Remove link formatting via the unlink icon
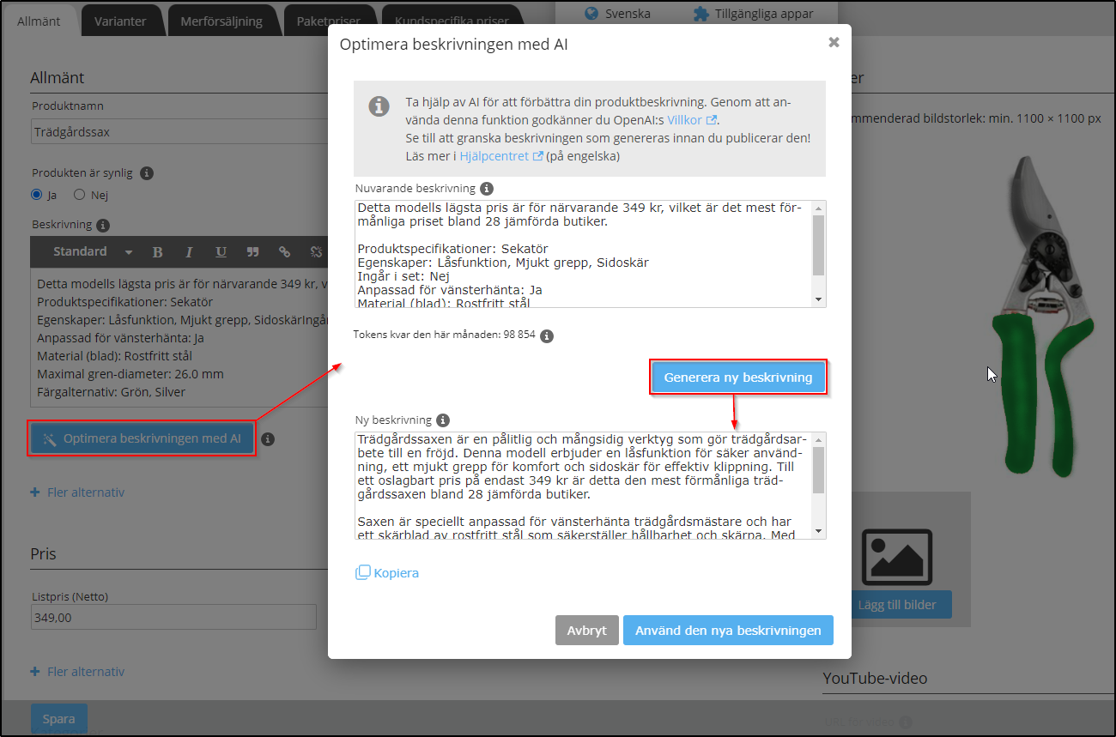The image size is (1116, 737). pos(315,251)
